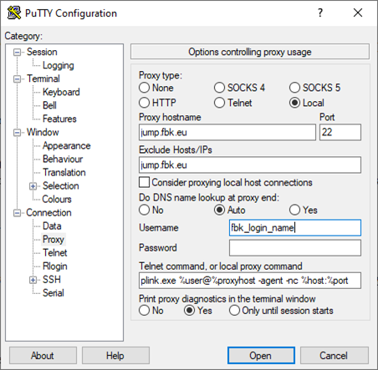378x370 pixels.
Task: Click the PuTTY icon in title bar
Action: coord(14,13)
